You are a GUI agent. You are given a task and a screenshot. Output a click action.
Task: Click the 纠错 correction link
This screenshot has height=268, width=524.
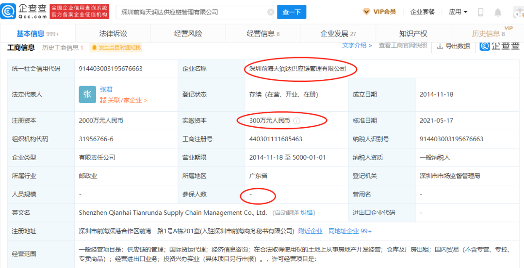(307, 213)
